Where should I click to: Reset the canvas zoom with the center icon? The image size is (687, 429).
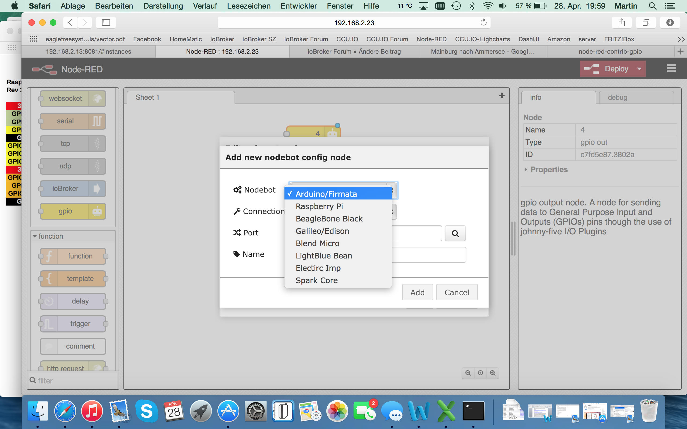point(480,373)
